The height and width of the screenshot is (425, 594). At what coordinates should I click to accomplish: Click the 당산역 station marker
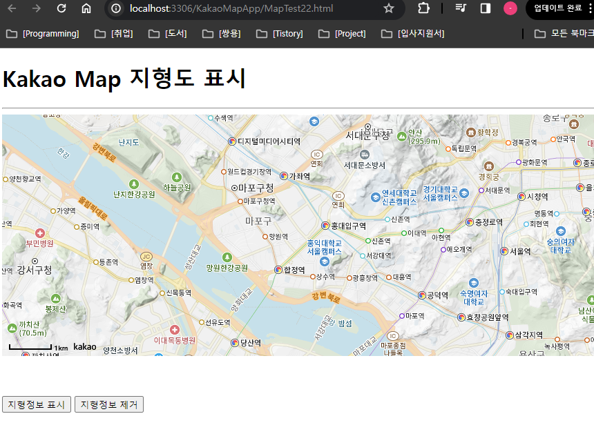235,342
